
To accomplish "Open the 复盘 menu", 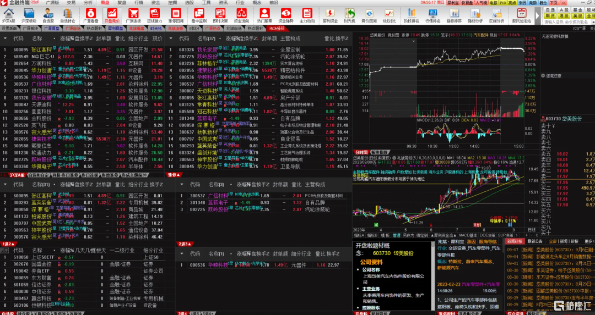I will tap(122, 3).
